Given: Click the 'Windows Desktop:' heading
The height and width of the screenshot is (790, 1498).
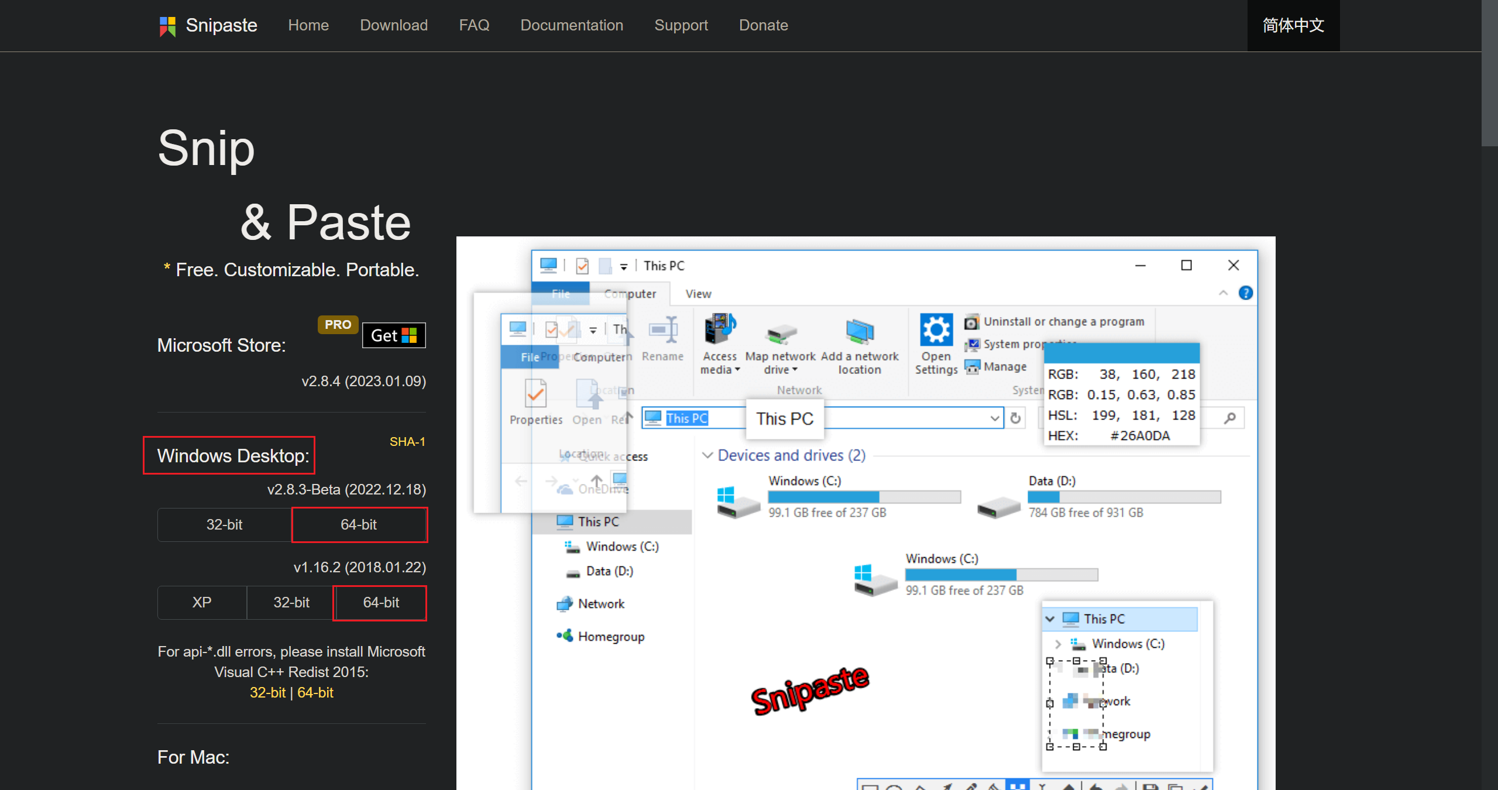Looking at the screenshot, I should (233, 456).
